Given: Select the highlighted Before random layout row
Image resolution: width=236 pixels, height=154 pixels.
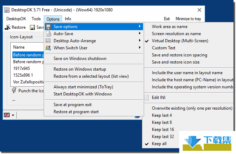Looking at the screenshot, I should 28,55.
